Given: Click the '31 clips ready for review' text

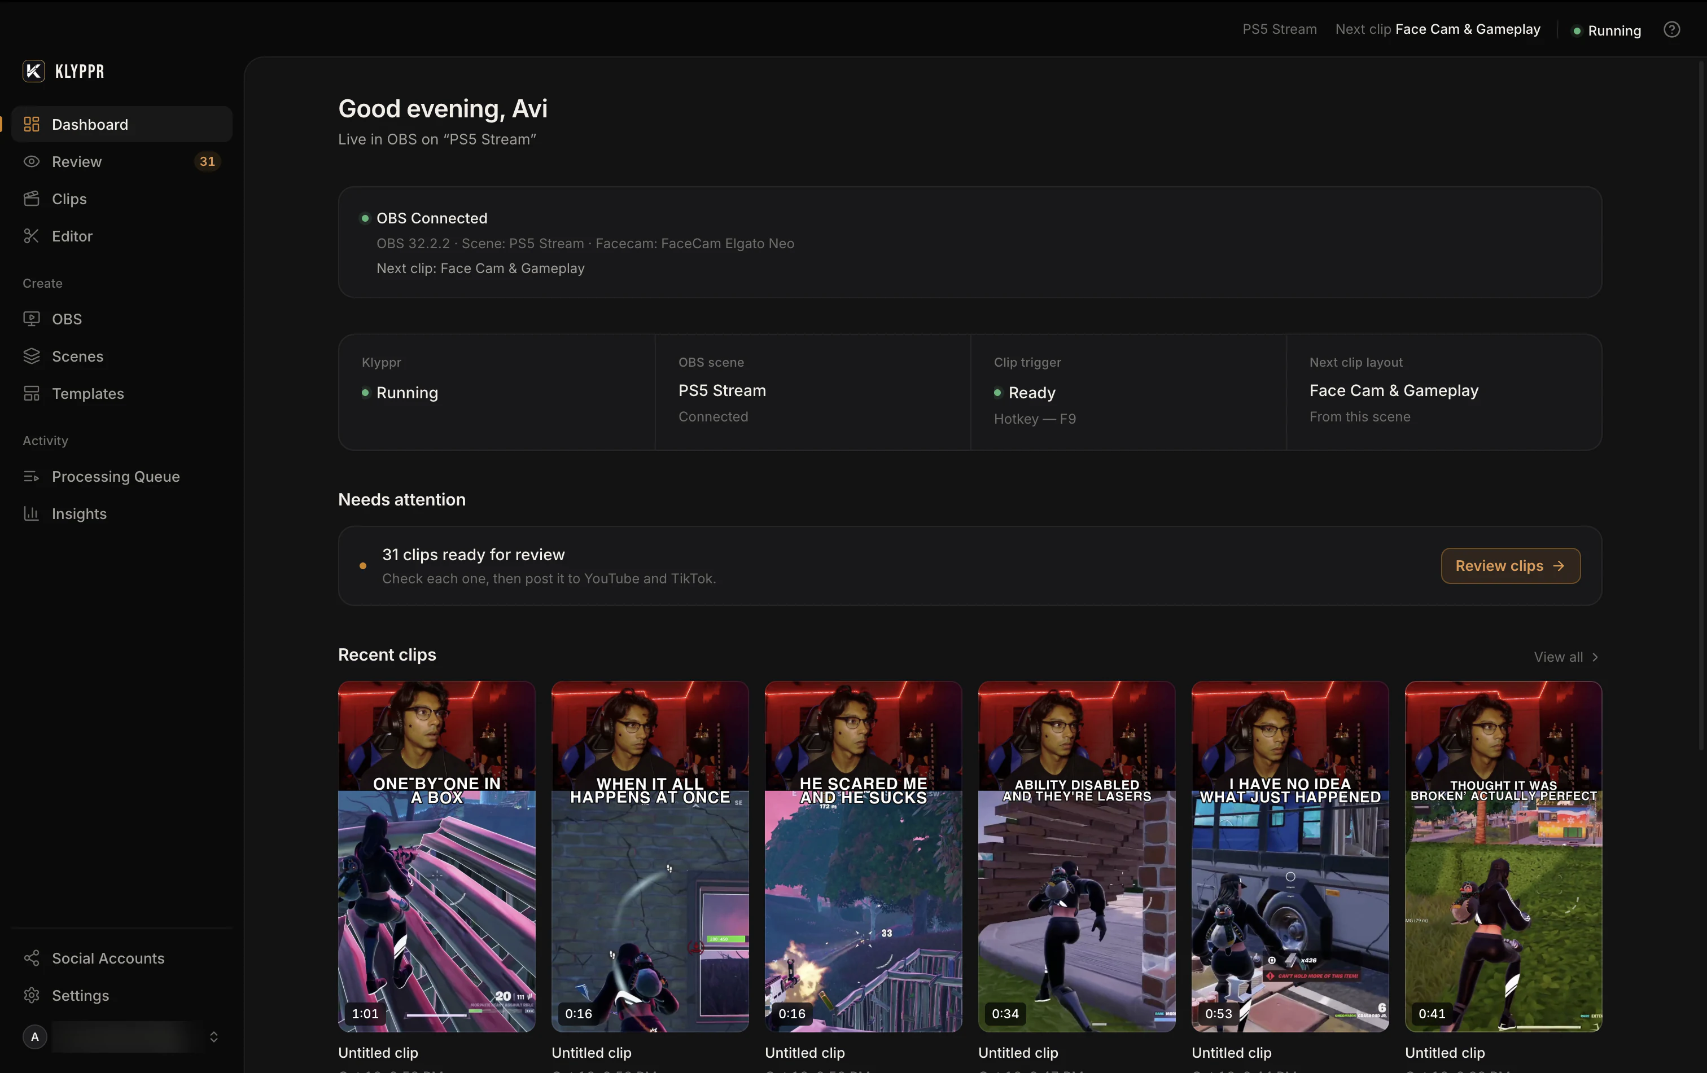Looking at the screenshot, I should (x=474, y=555).
